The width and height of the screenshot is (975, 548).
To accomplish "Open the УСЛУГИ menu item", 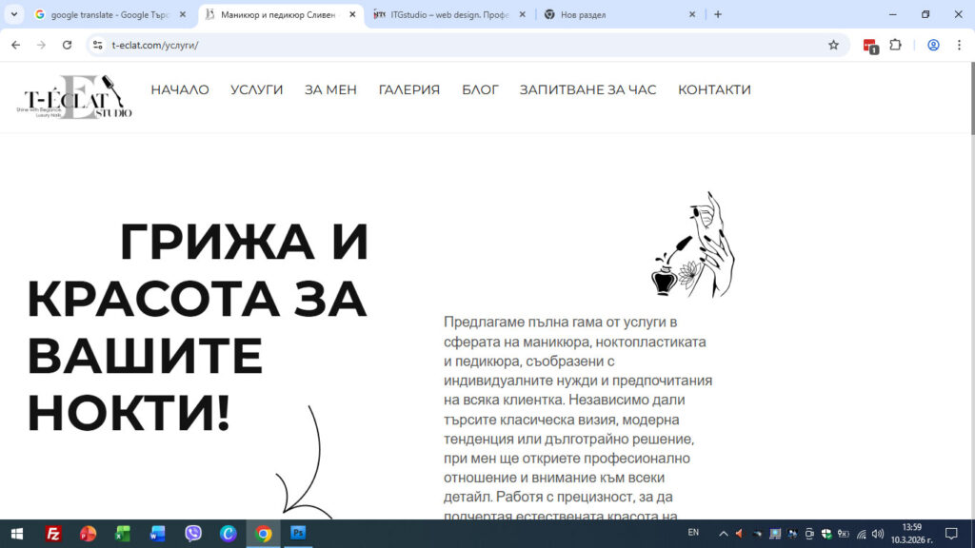I will tap(257, 89).
